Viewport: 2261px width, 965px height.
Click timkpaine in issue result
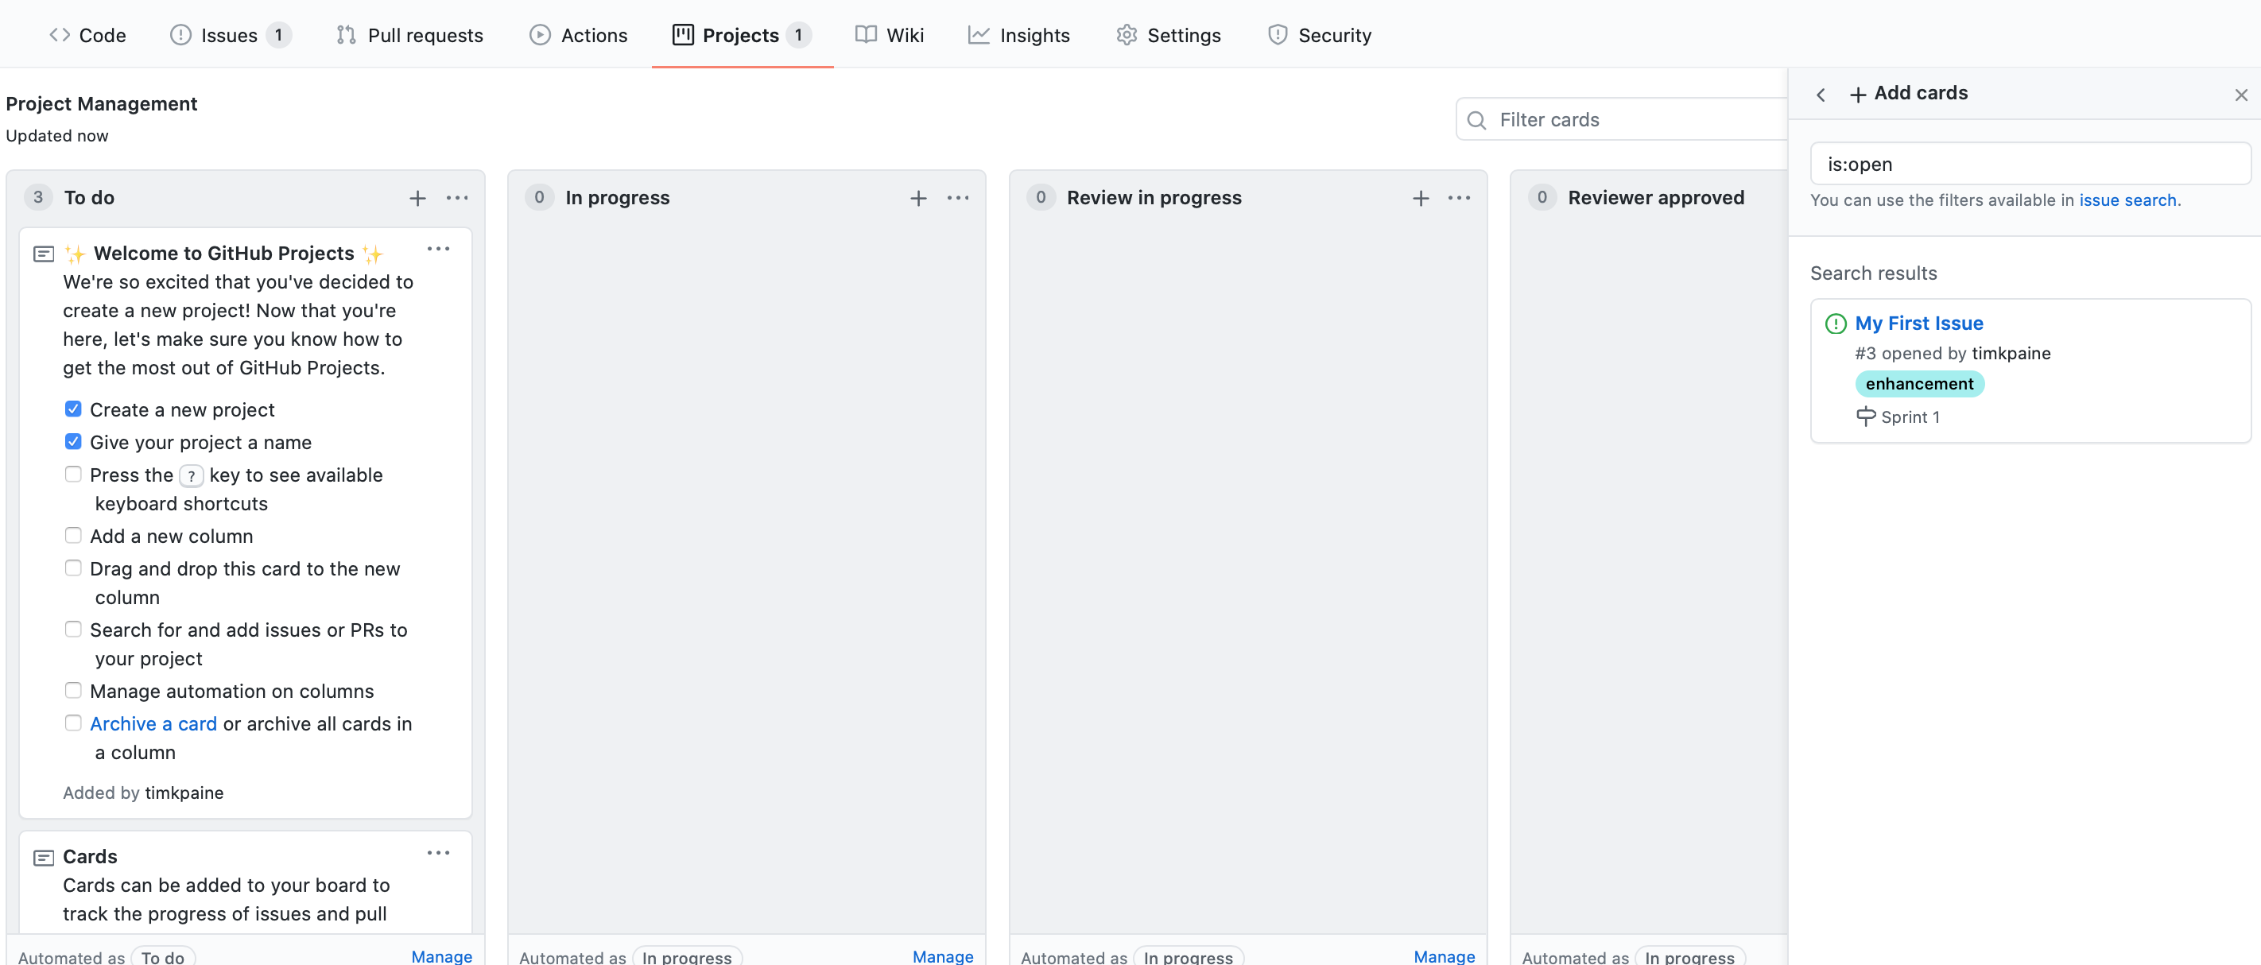[2011, 354]
